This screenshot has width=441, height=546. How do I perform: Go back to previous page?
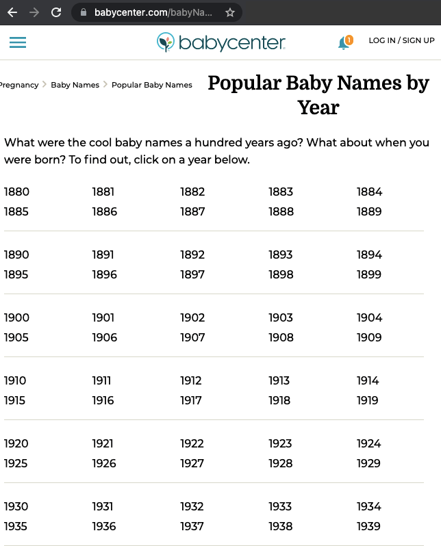pyautogui.click(x=12, y=12)
